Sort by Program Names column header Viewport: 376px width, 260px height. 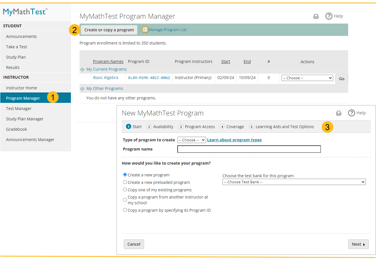click(x=108, y=61)
